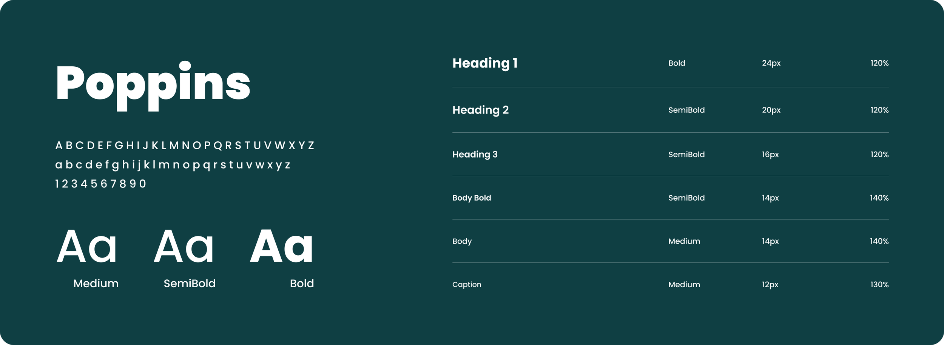Click the SemiBold weight in Heading 2 row
944x345 pixels.
[686, 110]
